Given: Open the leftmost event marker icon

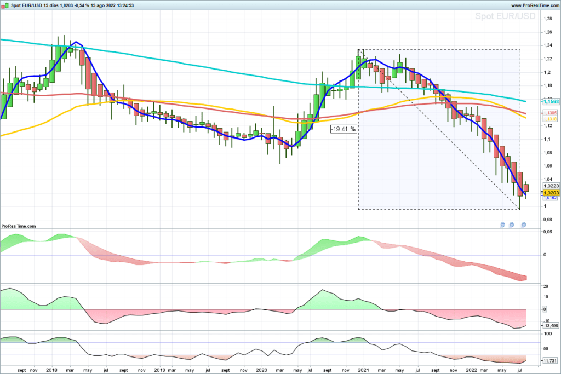Looking at the screenshot, I should point(502,225).
